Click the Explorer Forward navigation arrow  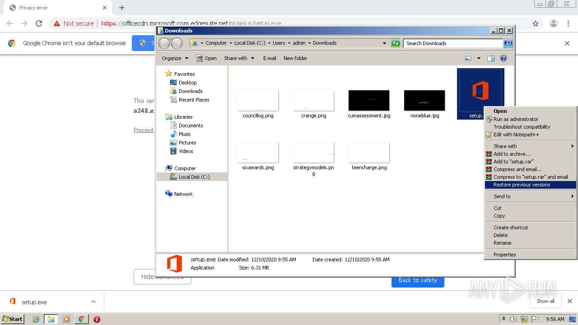(177, 43)
